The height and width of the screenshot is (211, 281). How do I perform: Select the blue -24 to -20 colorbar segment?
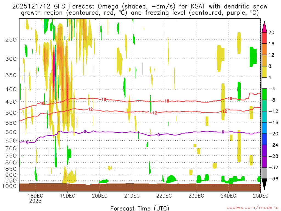click(265, 139)
